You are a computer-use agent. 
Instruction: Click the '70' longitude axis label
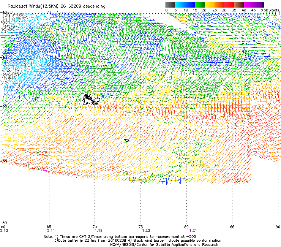coord(95,227)
